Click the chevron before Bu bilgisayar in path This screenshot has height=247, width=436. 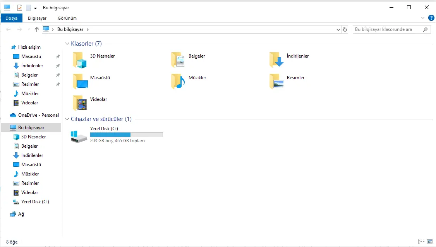coord(53,29)
